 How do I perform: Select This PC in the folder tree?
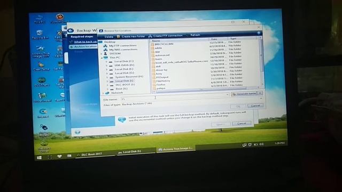point(114,58)
